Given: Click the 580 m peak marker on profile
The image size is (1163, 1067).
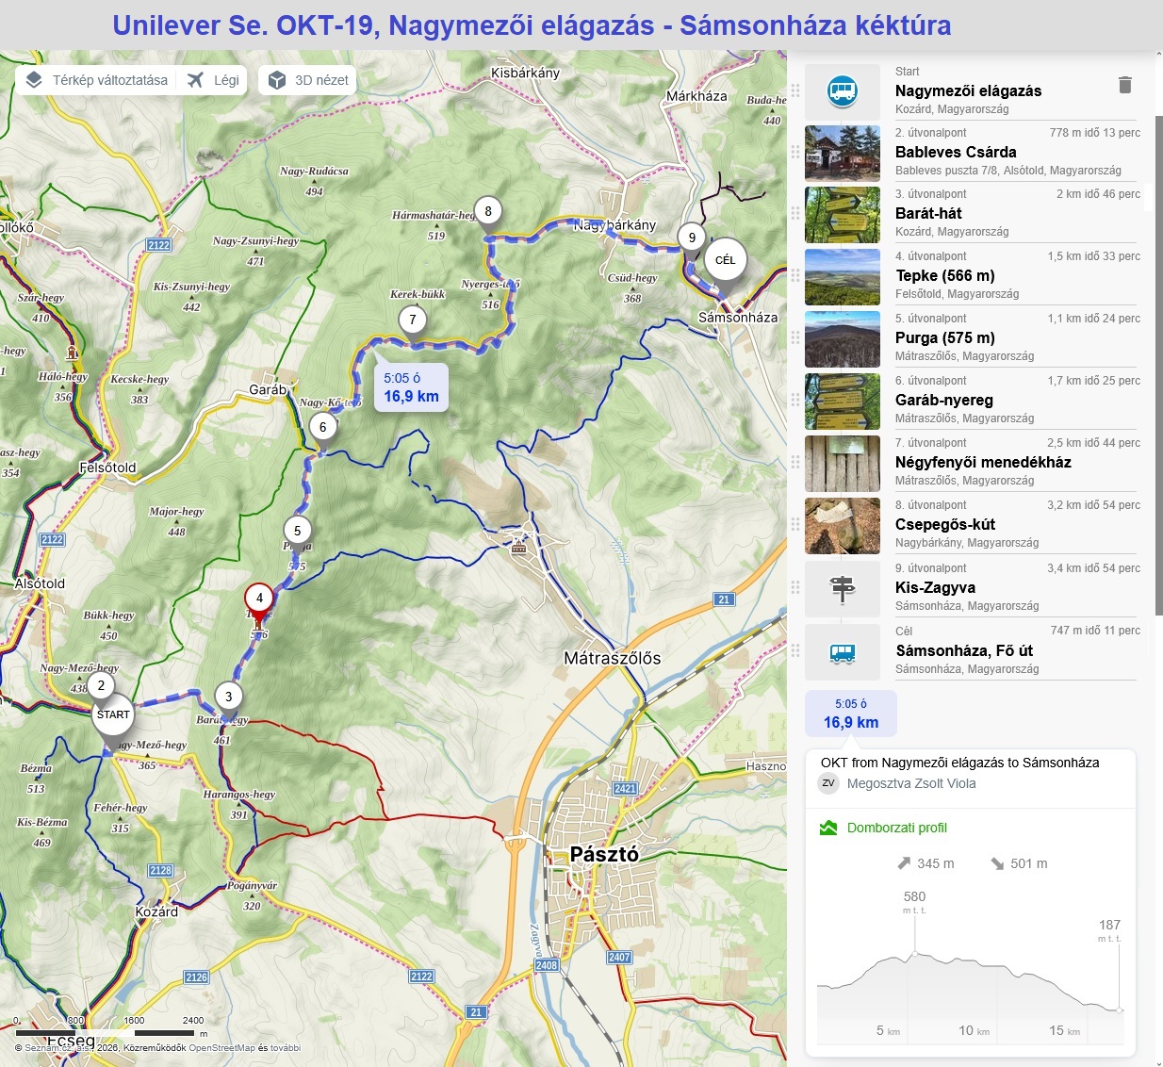Looking at the screenshot, I should [x=914, y=954].
